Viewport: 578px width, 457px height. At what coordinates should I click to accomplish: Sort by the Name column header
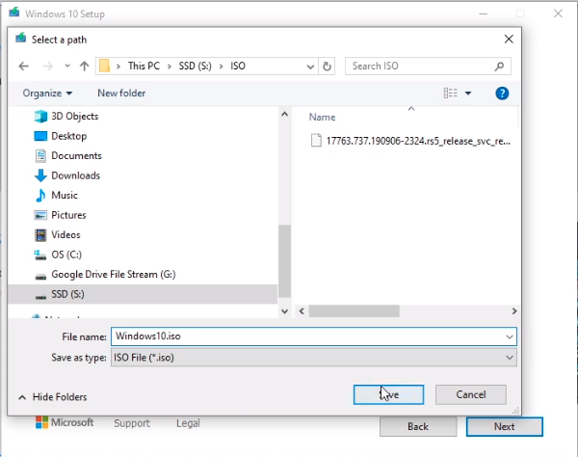[x=322, y=118]
